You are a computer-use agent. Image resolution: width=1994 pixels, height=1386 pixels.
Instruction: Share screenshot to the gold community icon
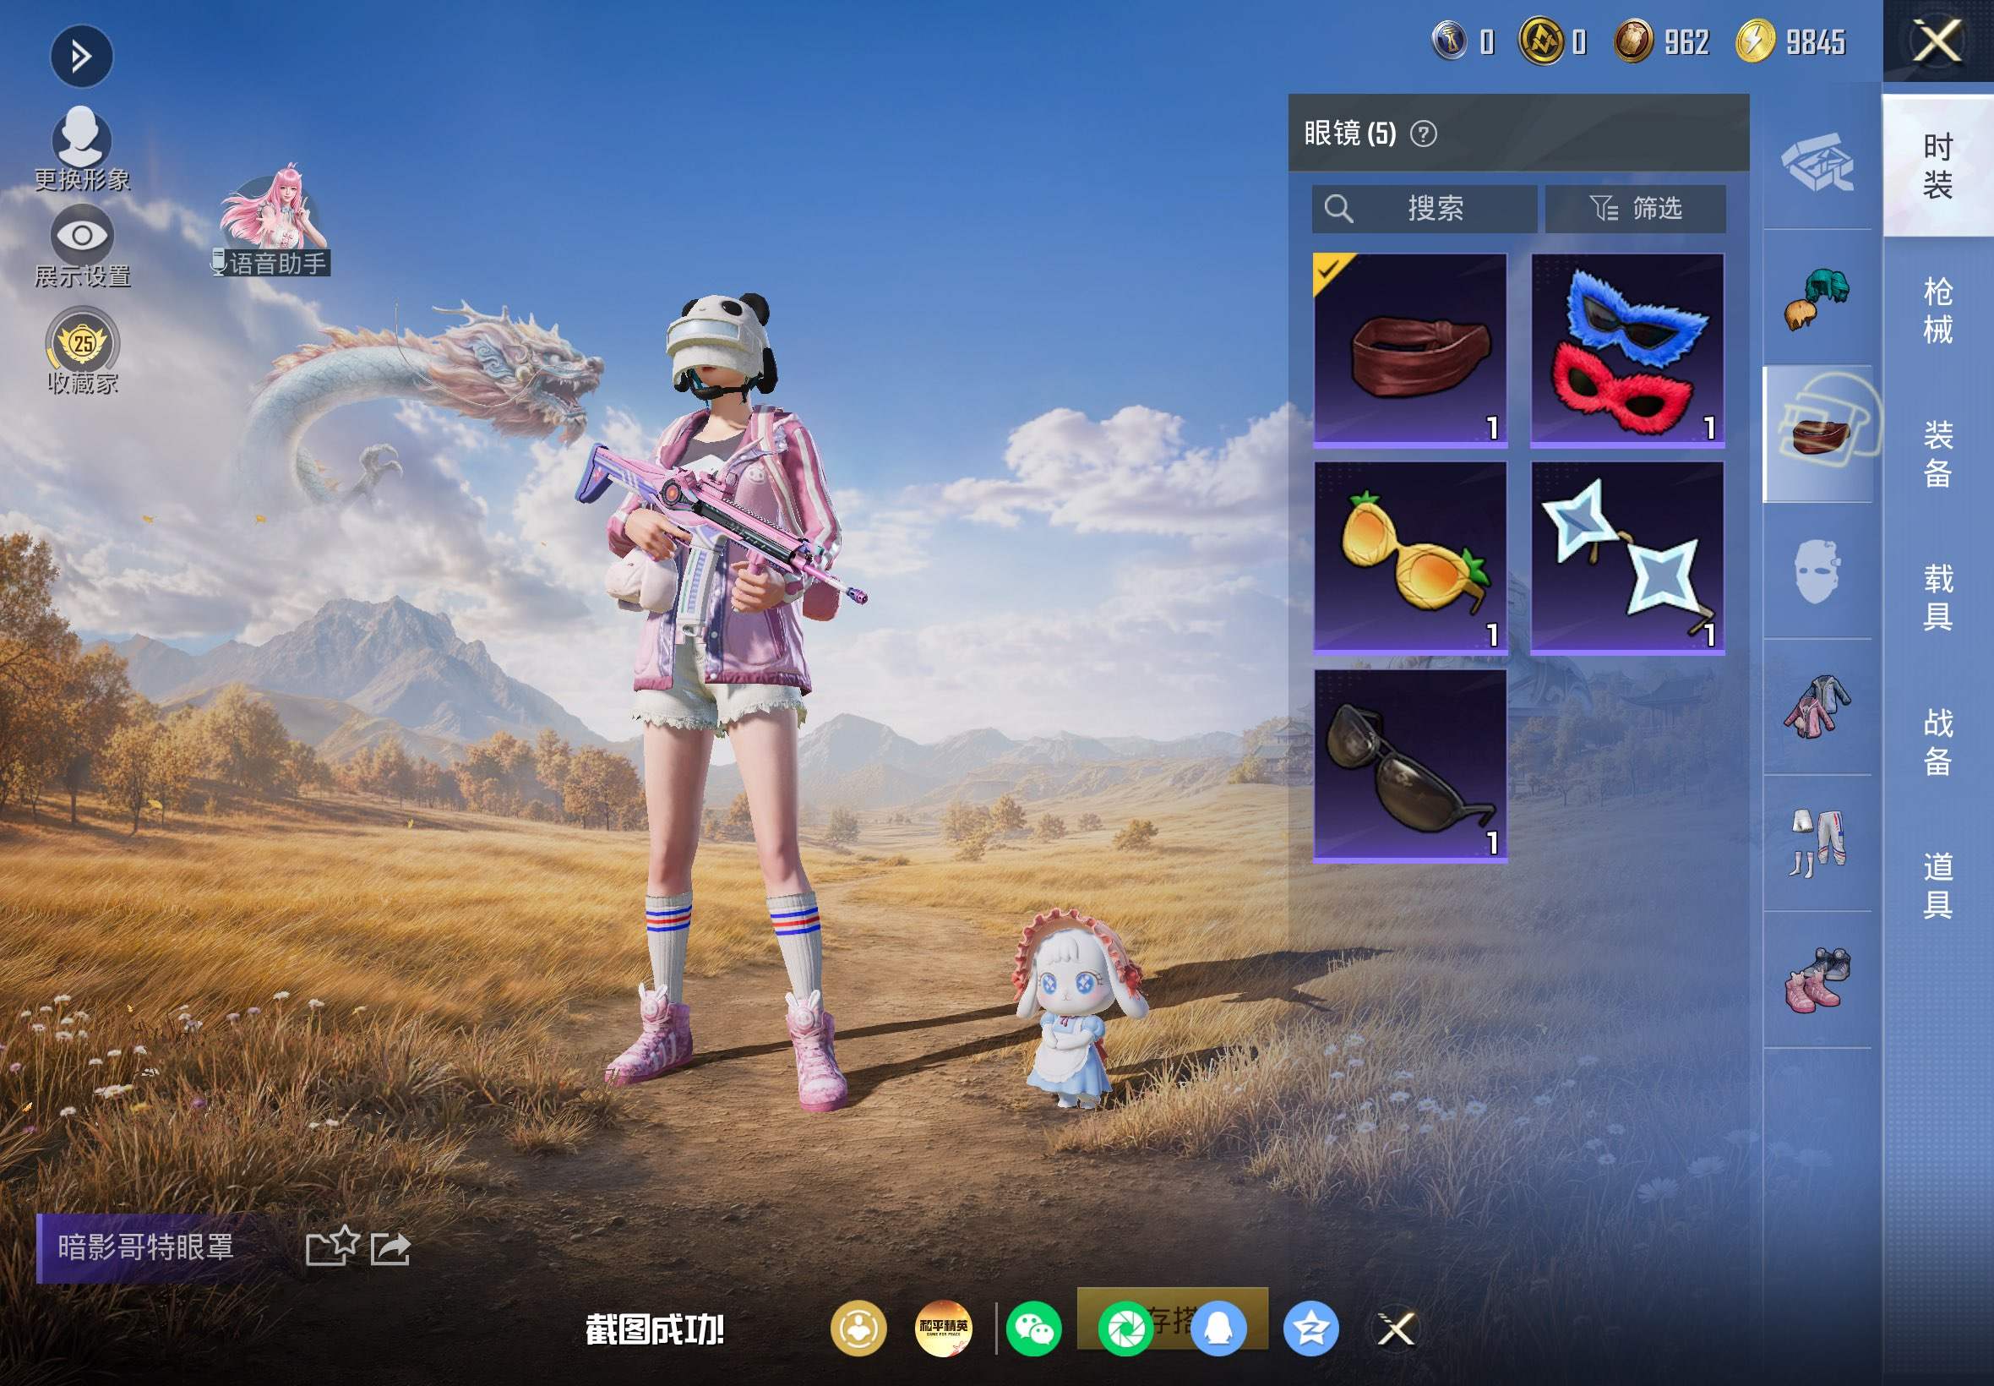pos(858,1329)
